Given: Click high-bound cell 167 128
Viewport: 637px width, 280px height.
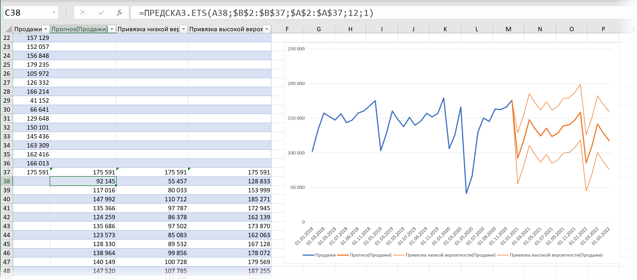Looking at the screenshot, I should (230, 244).
